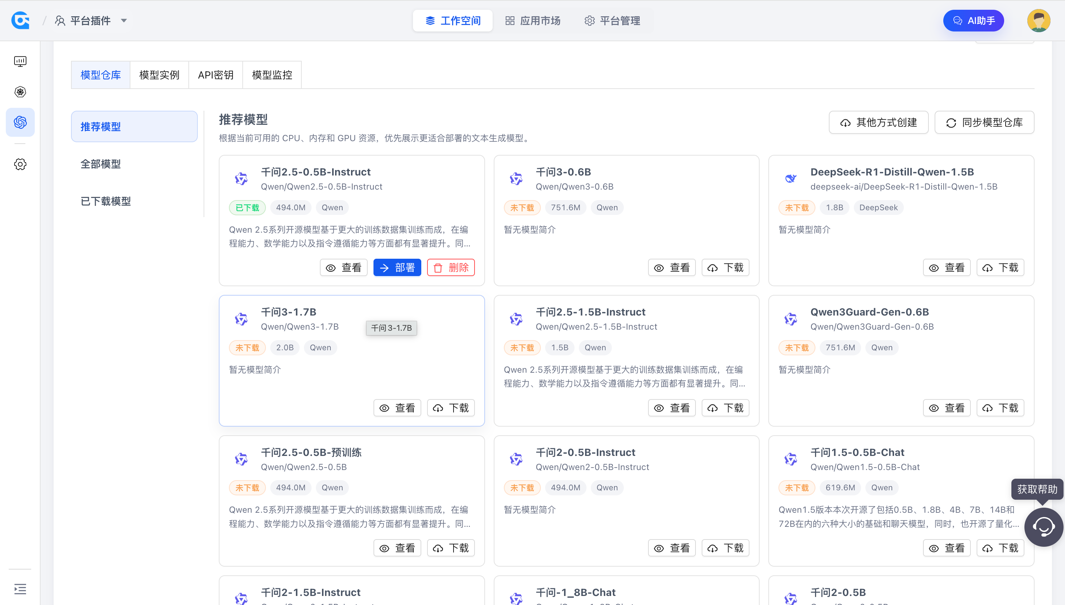
Task: Click the 千问2-0.5B-Instruct model logo
Action: pos(516,459)
